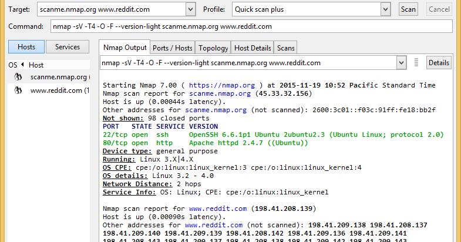Select the Services view button
461x242 pixels.
pyautogui.click(x=68, y=47)
